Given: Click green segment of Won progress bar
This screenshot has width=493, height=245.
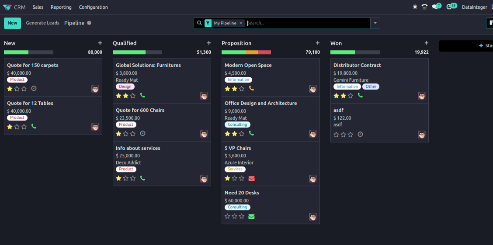Looking at the screenshot, I should (343, 52).
